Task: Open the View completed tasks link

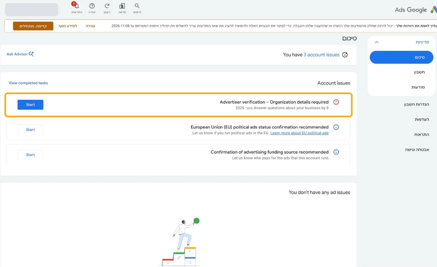Action: [x=28, y=83]
